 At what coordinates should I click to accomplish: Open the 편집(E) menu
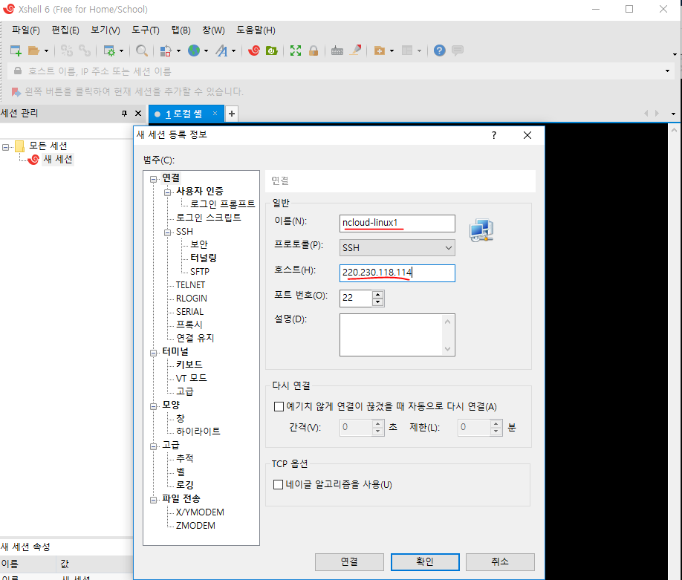coord(65,30)
